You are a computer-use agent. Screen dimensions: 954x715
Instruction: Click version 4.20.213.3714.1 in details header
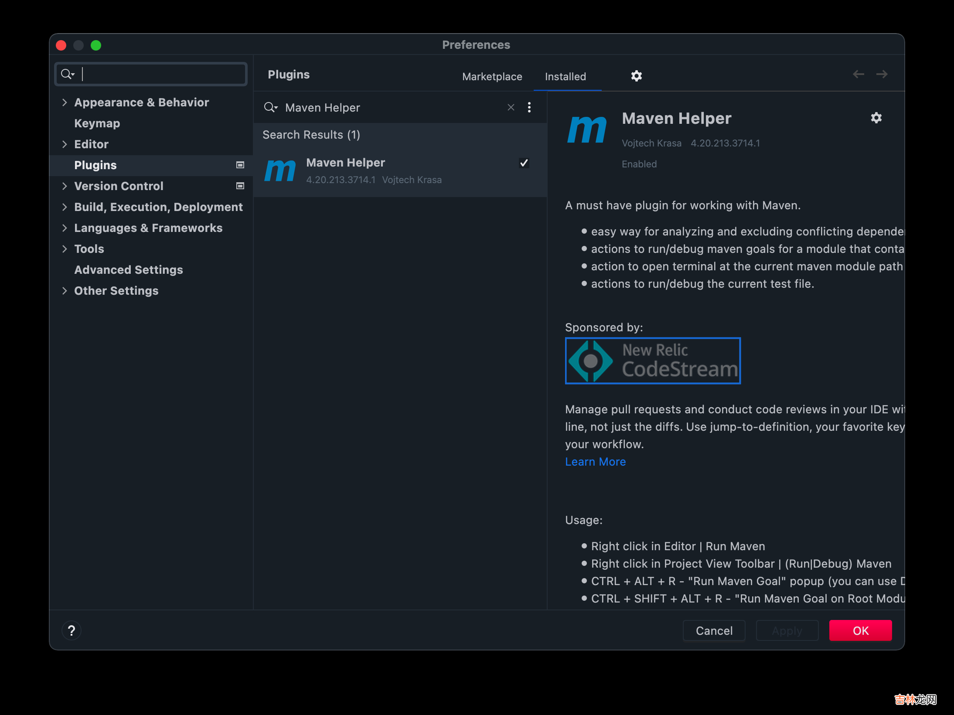click(726, 143)
